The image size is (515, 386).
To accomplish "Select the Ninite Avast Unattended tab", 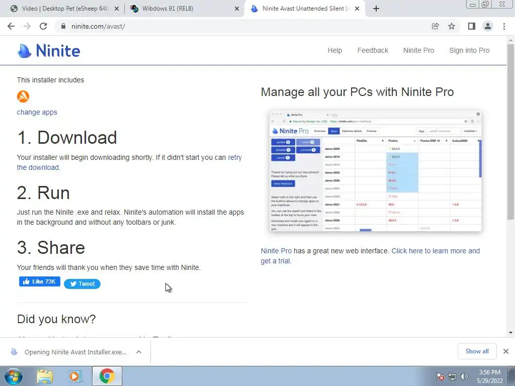I will (x=304, y=9).
